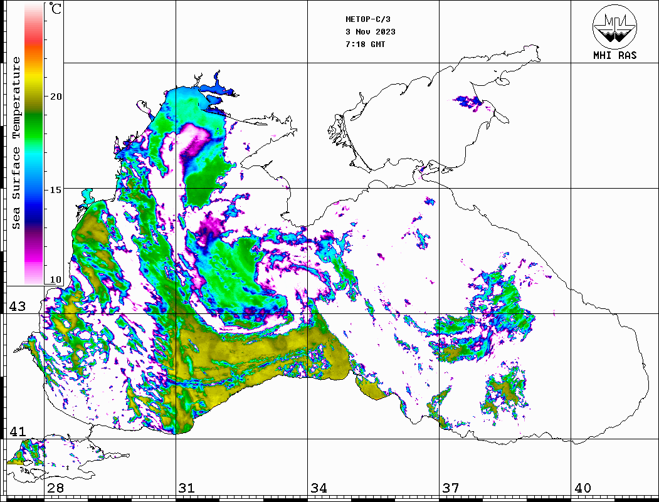Click the latitude label '41'
Viewport: 659px width, 502px height.
pos(17,432)
